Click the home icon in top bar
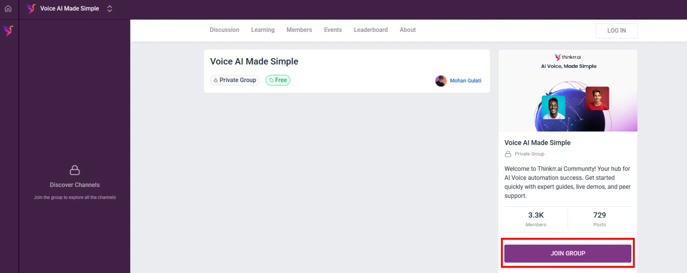Viewport: 687px width, 273px height. point(8,9)
